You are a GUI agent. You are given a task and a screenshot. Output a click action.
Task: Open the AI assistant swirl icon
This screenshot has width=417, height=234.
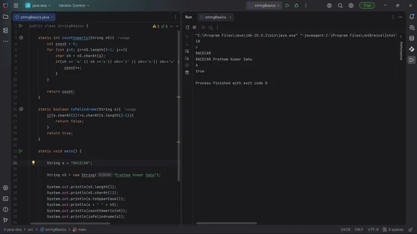(x=329, y=5)
